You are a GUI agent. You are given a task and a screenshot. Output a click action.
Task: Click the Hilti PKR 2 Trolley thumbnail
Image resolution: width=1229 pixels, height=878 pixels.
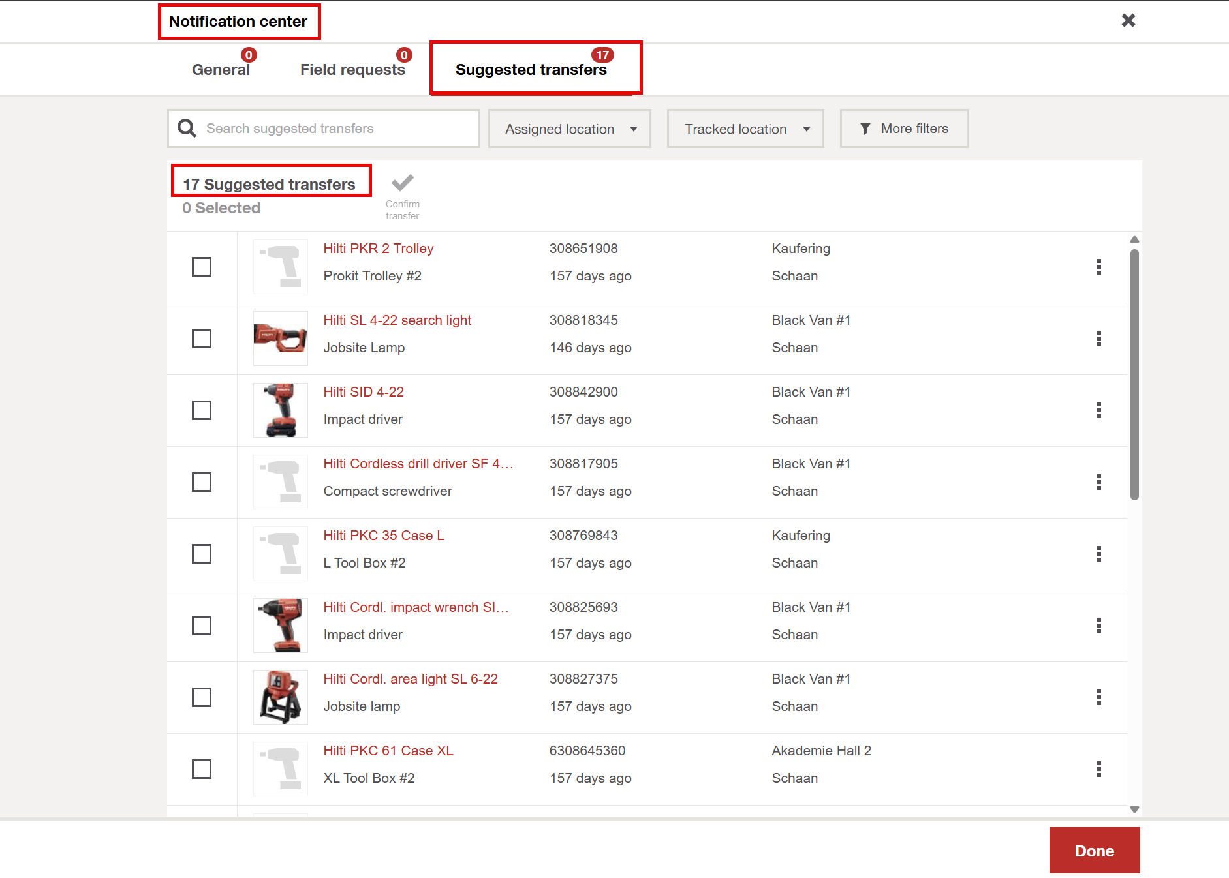[x=281, y=267]
